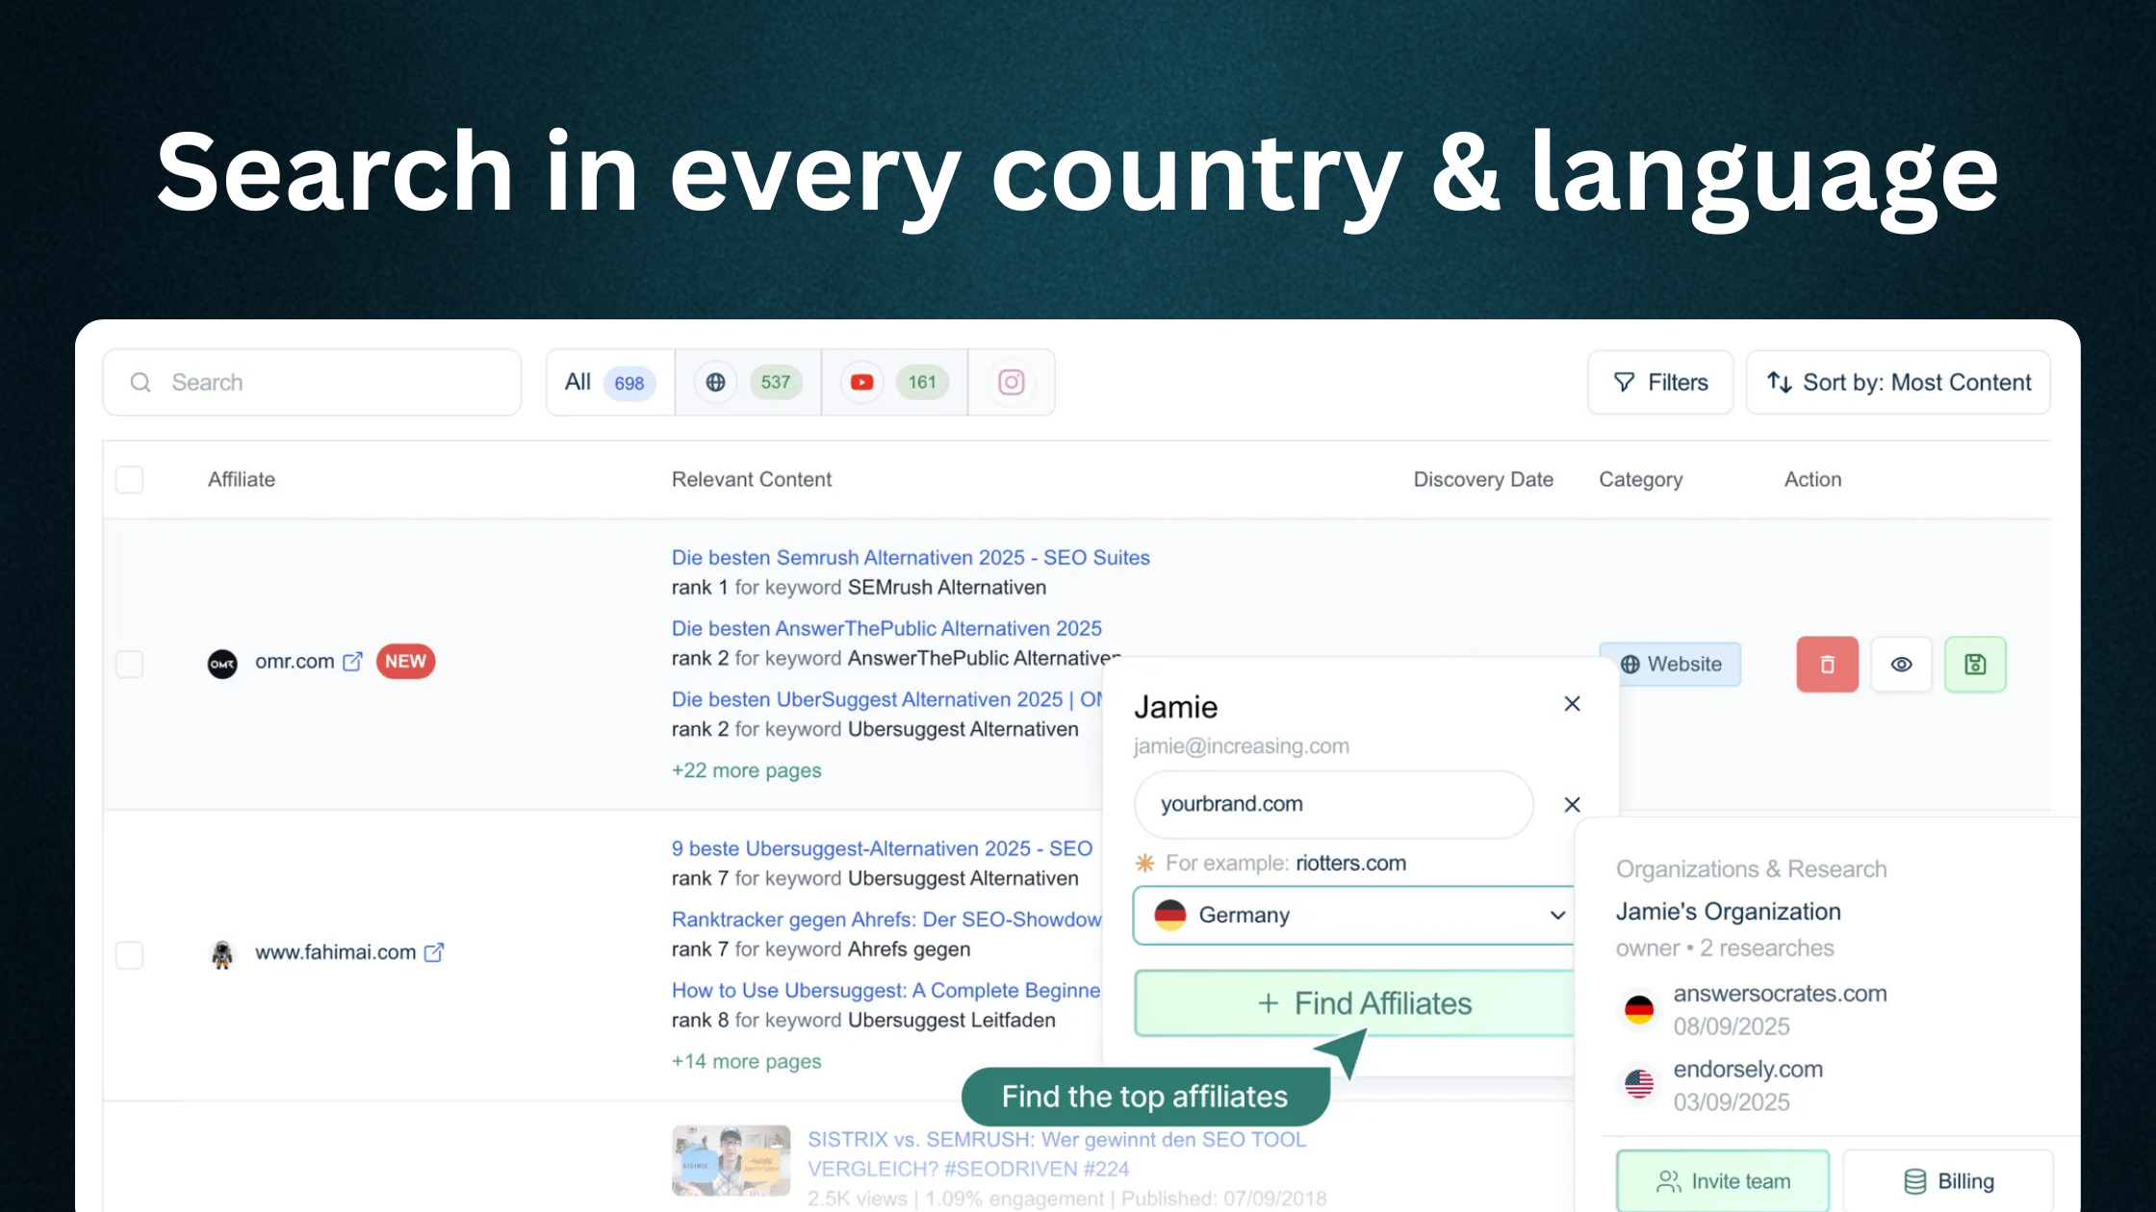Expand +22 more pages for omr.com
Screen dimensions: 2156x1212
pyautogui.click(x=747, y=770)
